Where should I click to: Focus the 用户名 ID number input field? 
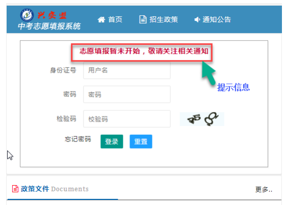[x=127, y=70]
